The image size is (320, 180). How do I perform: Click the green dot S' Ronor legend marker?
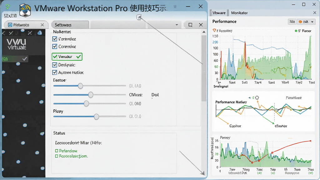click(x=296, y=31)
